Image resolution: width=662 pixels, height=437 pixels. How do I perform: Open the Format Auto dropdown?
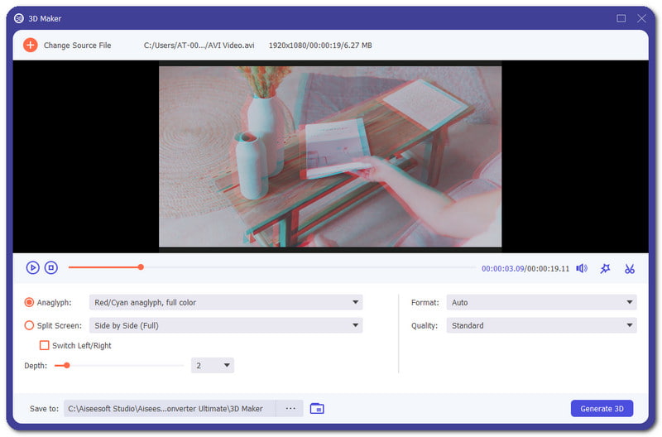[541, 303]
